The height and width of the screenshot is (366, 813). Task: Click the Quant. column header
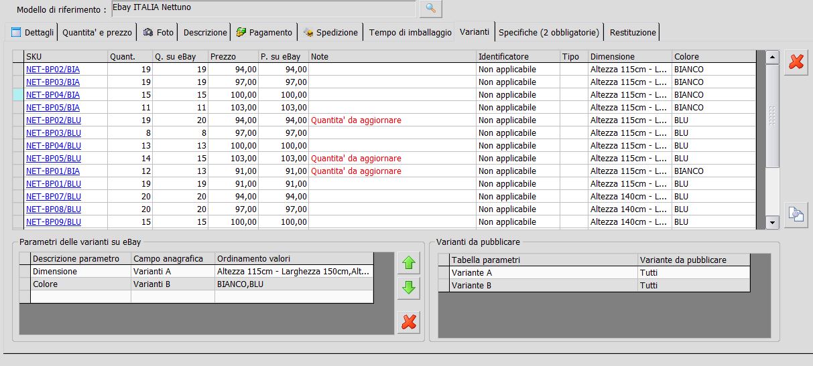pos(129,56)
